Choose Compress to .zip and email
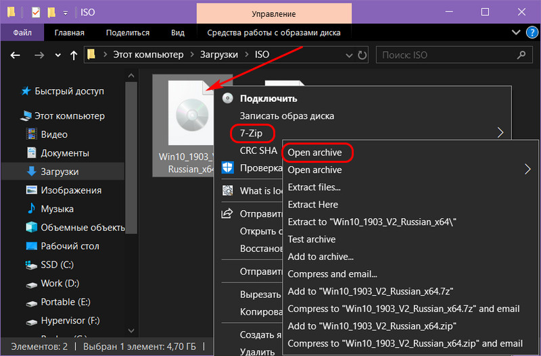The width and height of the screenshot is (541, 356). 405,344
